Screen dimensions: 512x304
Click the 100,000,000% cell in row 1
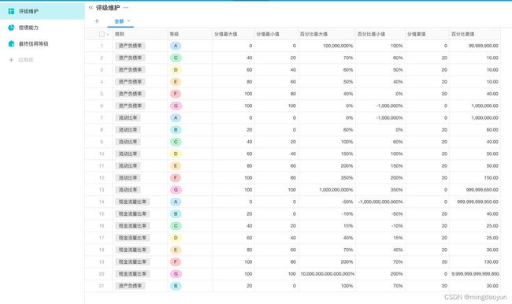point(327,46)
